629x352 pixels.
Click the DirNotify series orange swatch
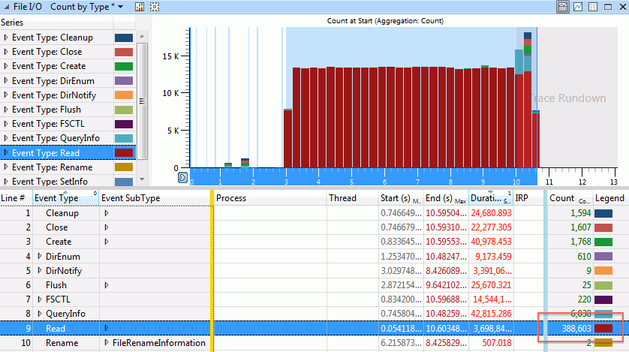coord(124,95)
